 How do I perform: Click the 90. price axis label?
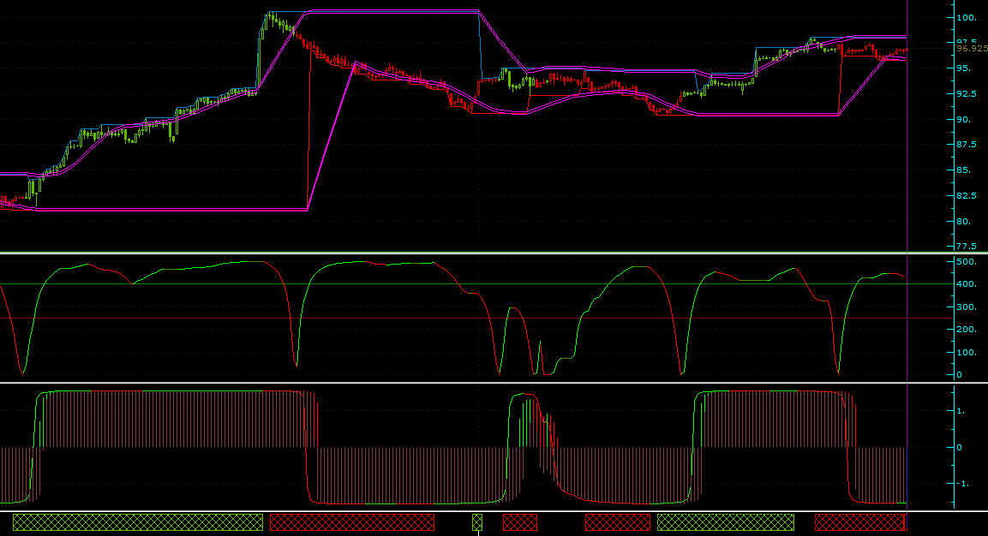[x=964, y=120]
